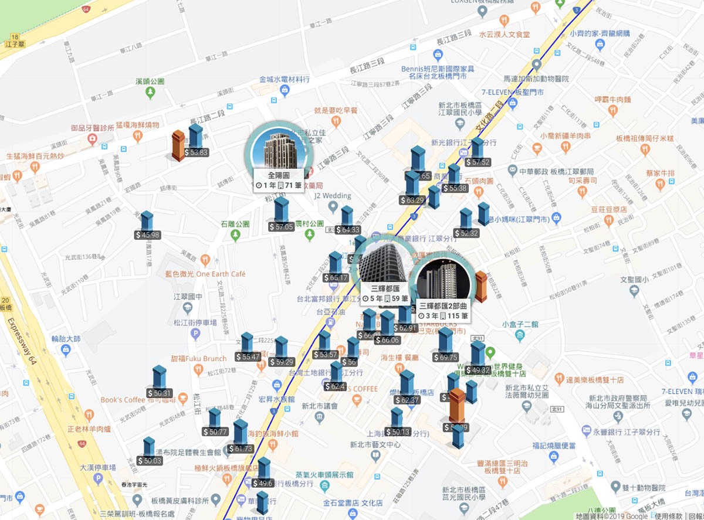Click the 石雕公園 park pin

coord(236,235)
